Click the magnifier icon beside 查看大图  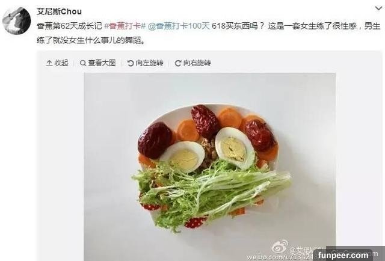pos(83,63)
